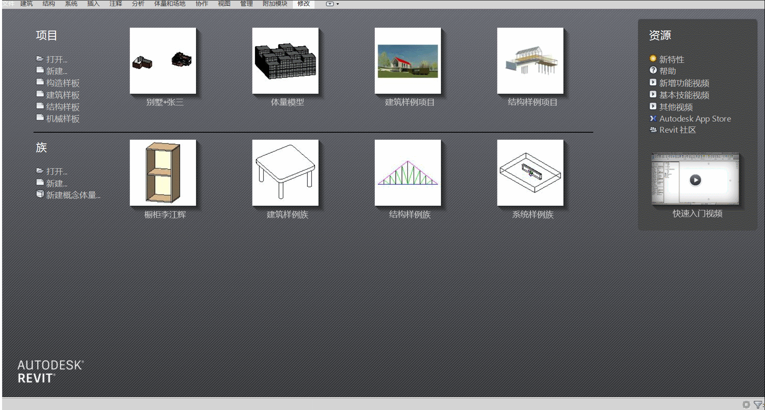Switch to the 插入 ribbon tab
The height and width of the screenshot is (410, 765).
tap(94, 4)
